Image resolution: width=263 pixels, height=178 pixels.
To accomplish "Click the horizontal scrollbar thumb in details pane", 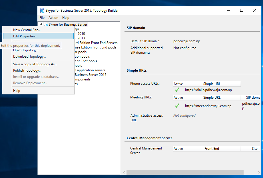I will [x=185, y=172].
